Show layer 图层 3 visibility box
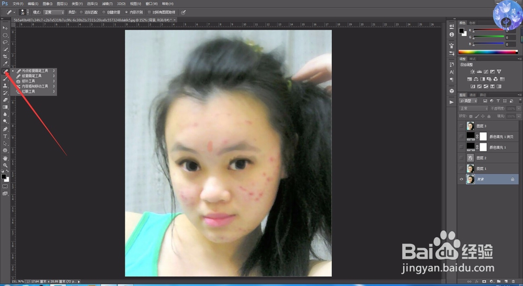The image size is (523, 286). [x=462, y=126]
